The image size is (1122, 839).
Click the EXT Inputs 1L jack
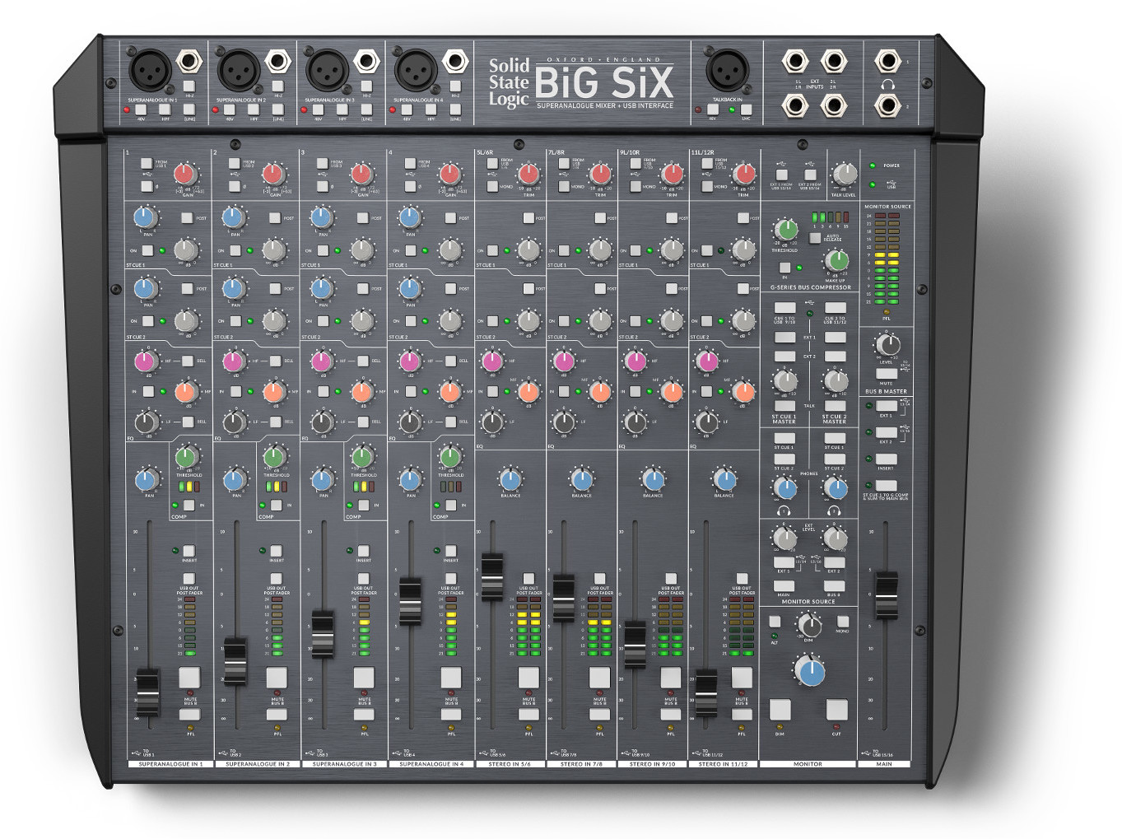coord(794,61)
